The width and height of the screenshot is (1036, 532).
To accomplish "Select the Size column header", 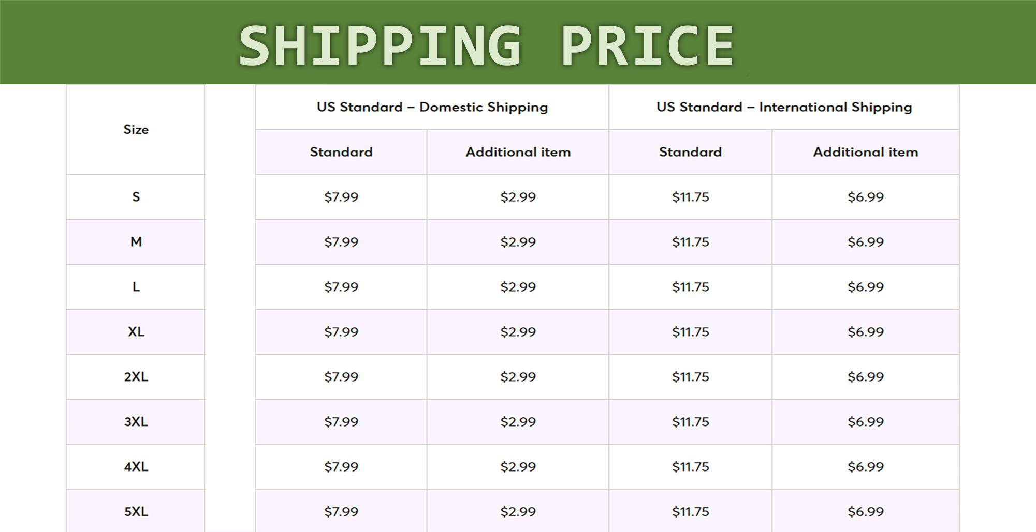I will click(x=136, y=130).
